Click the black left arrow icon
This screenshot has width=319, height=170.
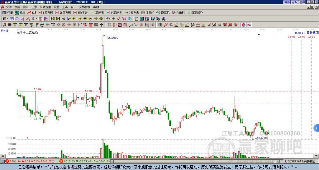click(64, 19)
